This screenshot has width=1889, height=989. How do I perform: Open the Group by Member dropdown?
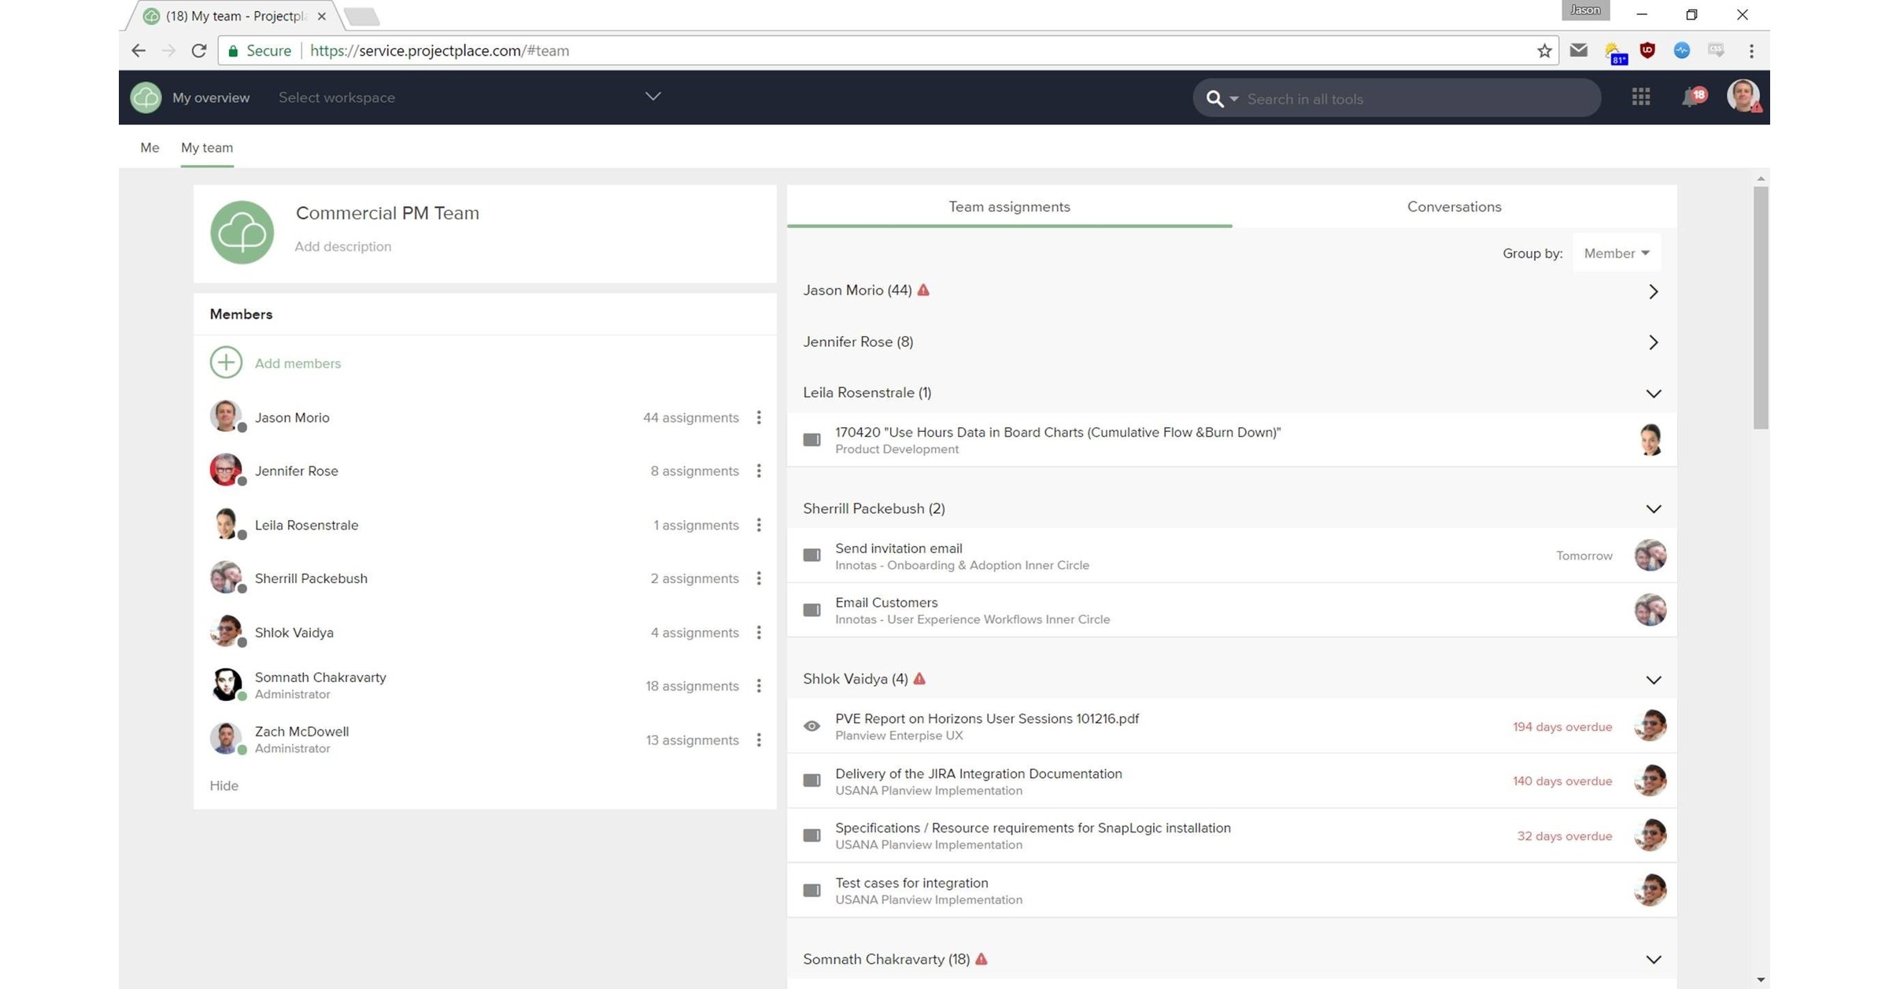pyautogui.click(x=1616, y=253)
